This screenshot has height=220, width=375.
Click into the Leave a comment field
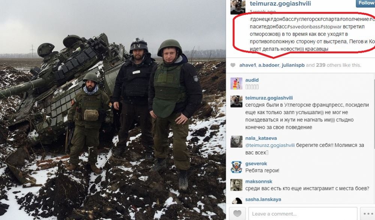click(303, 214)
